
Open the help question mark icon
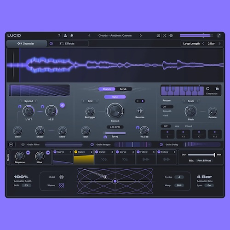59,35
